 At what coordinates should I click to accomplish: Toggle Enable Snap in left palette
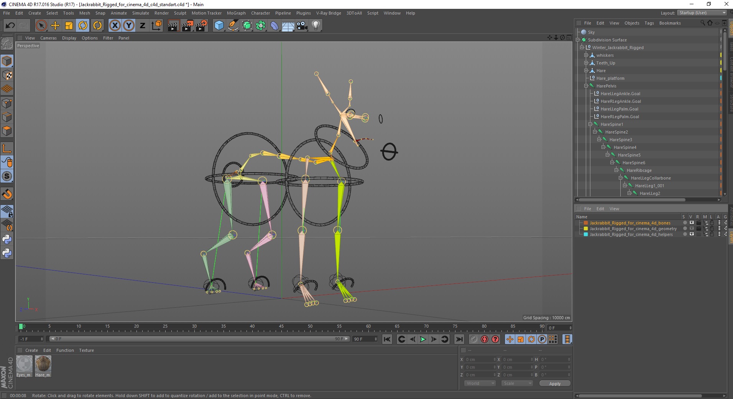coord(7,194)
